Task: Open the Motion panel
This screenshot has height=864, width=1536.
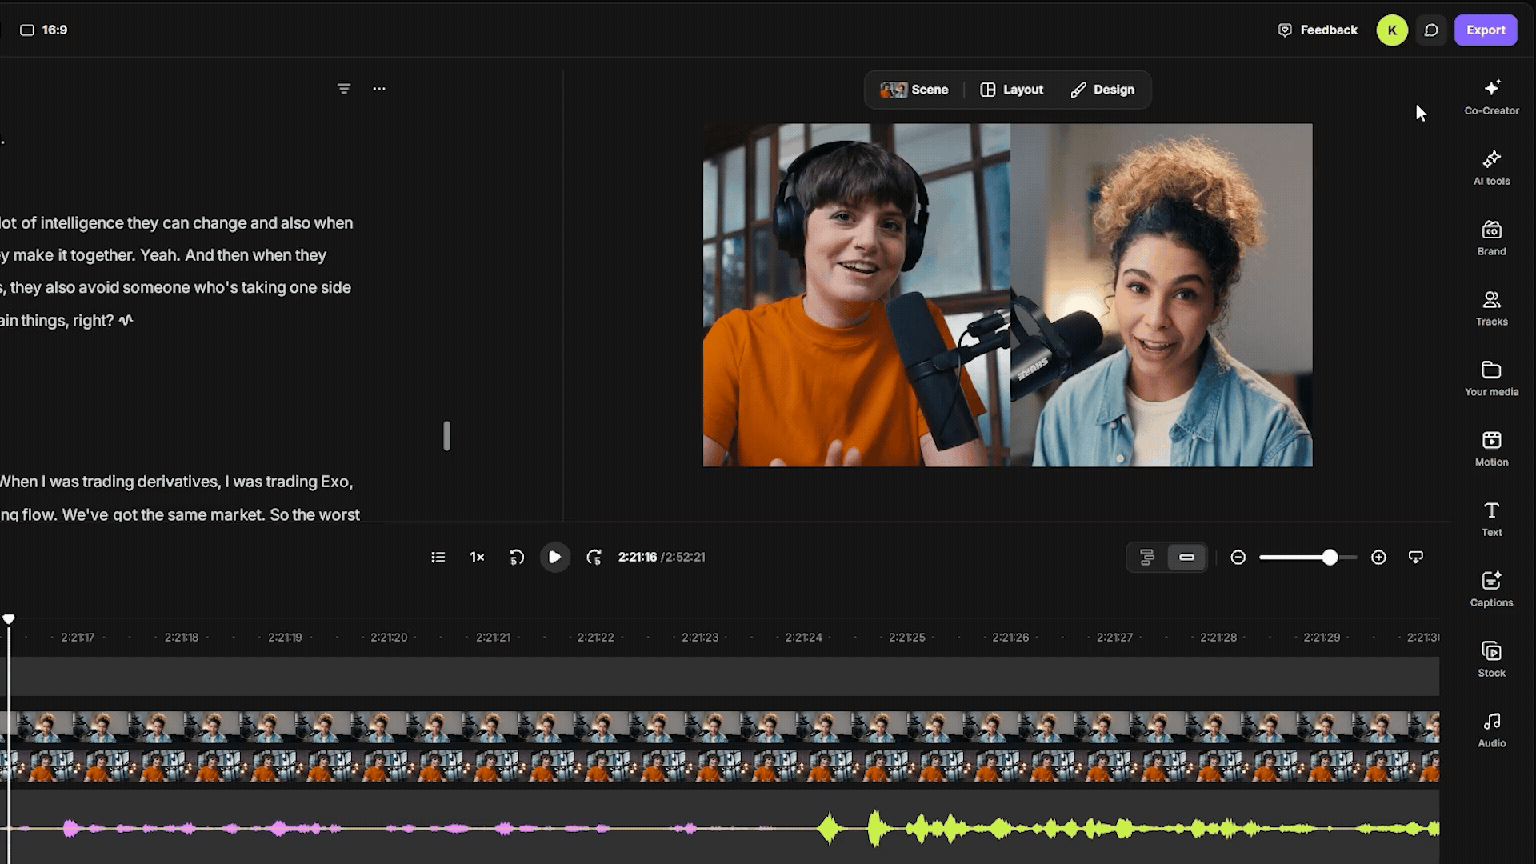Action: click(x=1491, y=450)
